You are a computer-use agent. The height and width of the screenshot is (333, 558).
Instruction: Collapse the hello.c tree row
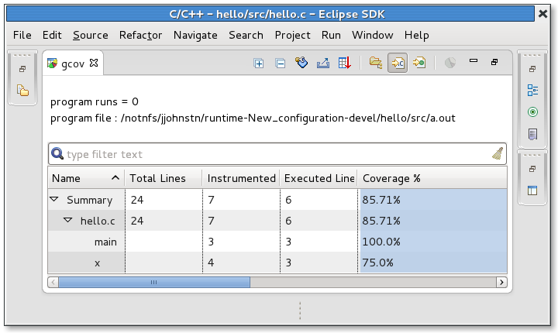pos(67,220)
